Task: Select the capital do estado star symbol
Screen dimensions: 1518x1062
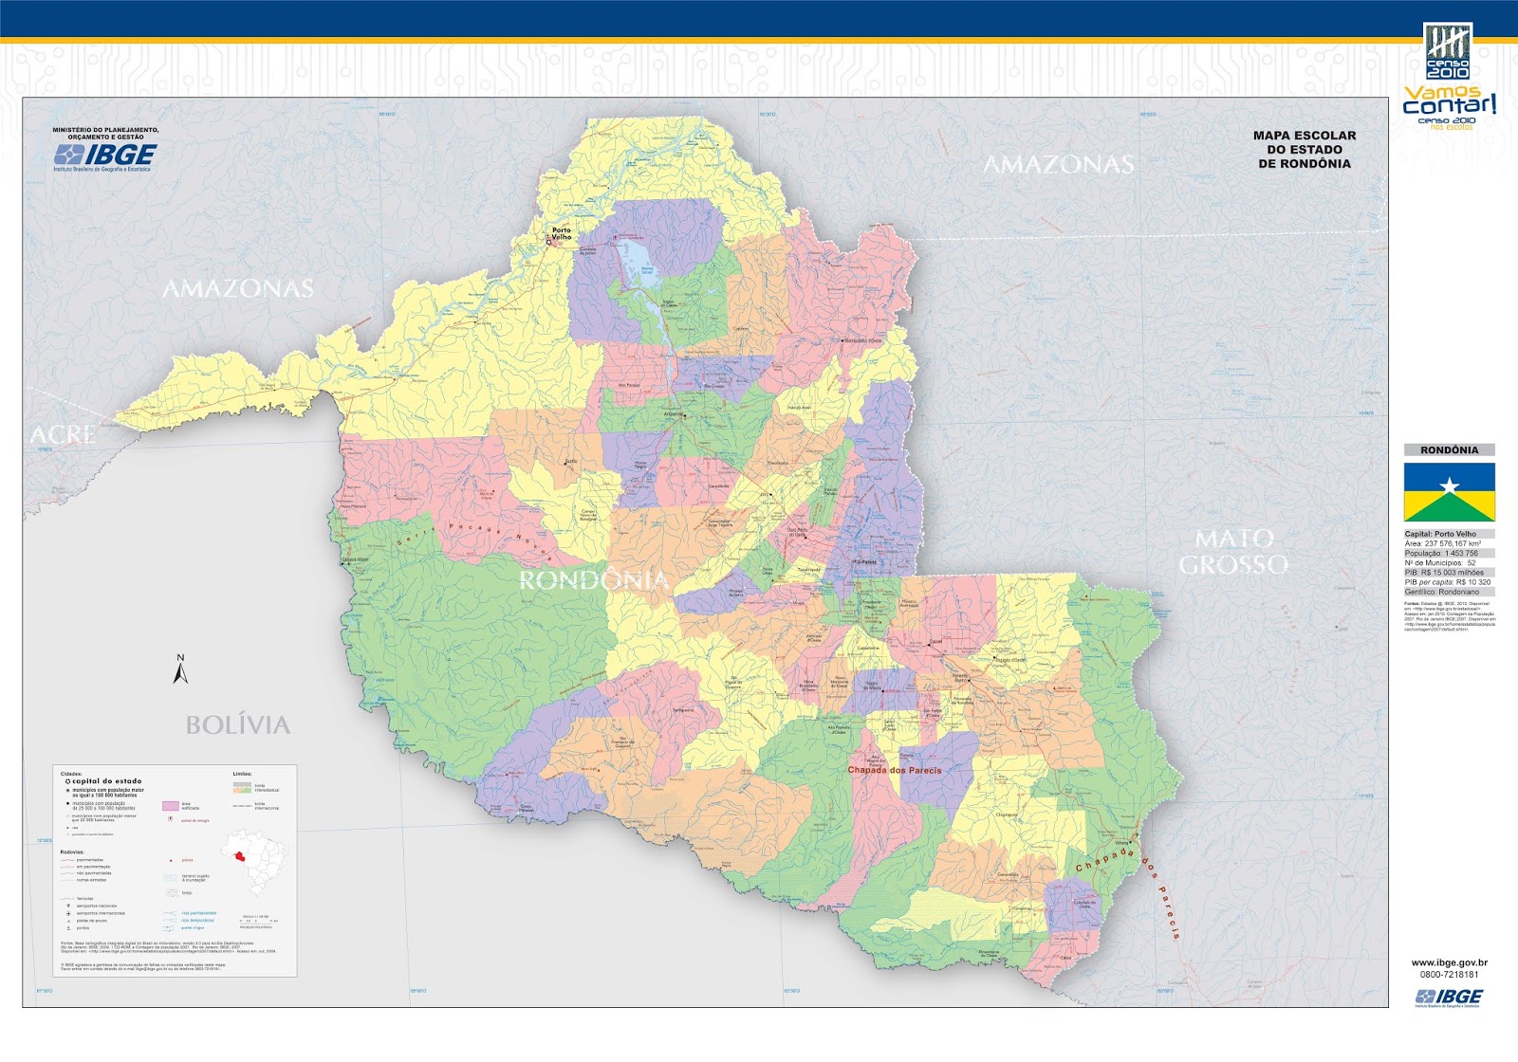Action: pyautogui.click(x=67, y=781)
